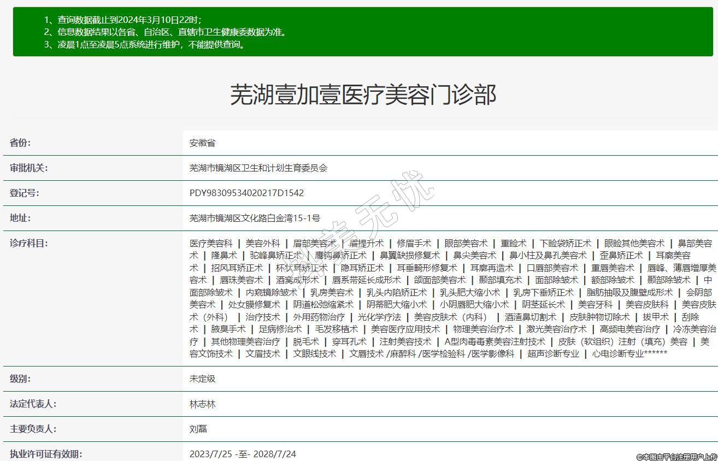This screenshot has width=718, height=461.
Task: Click the approving authority value 芜湖市镜湖区卫生和计划生育委员会
Action: (258, 168)
